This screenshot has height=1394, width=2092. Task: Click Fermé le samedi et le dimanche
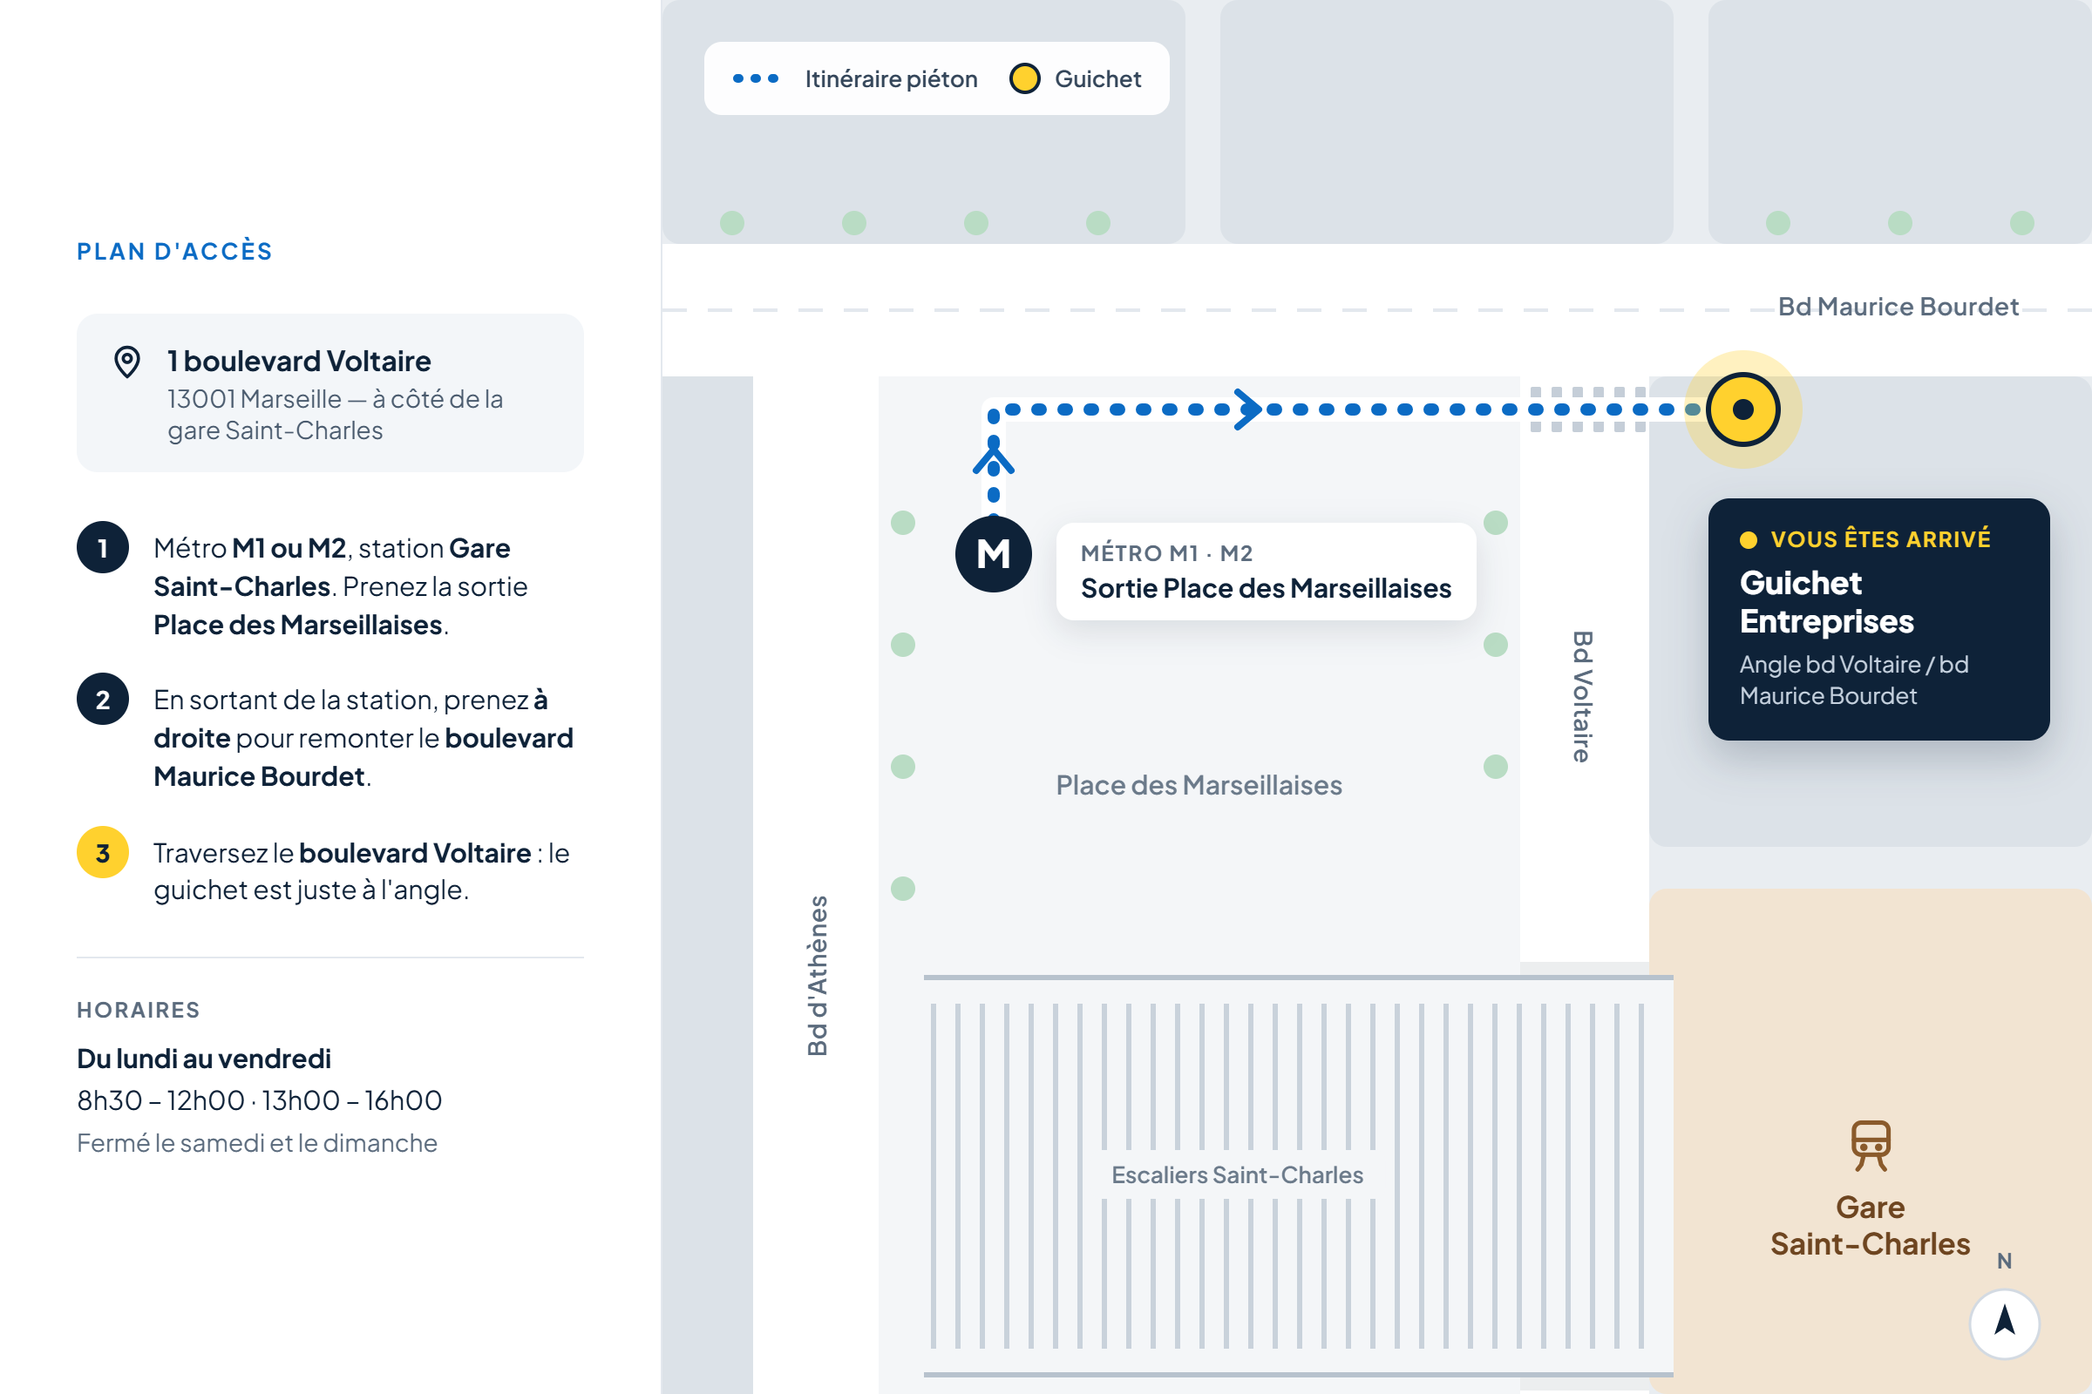click(x=257, y=1143)
